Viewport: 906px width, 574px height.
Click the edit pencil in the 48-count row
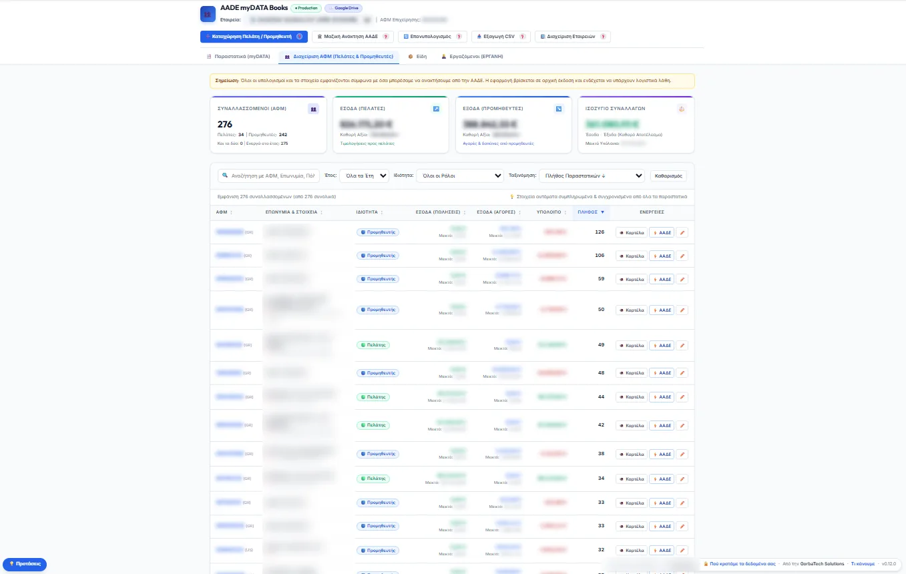tap(682, 373)
